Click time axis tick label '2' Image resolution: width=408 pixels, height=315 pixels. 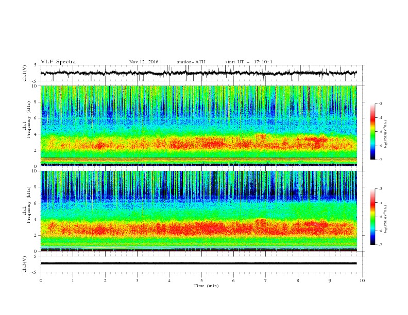click(x=105, y=281)
